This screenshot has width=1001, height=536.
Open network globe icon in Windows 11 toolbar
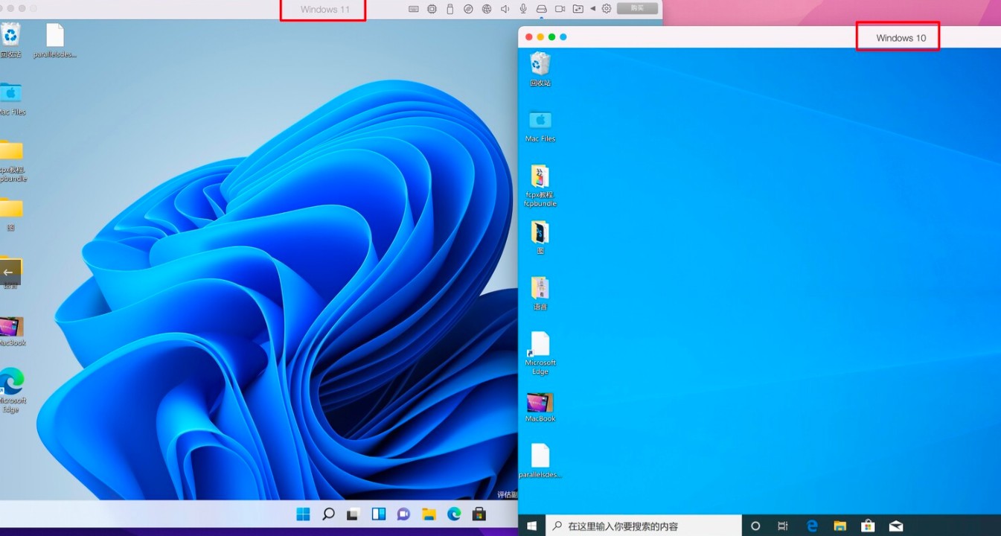point(487,9)
